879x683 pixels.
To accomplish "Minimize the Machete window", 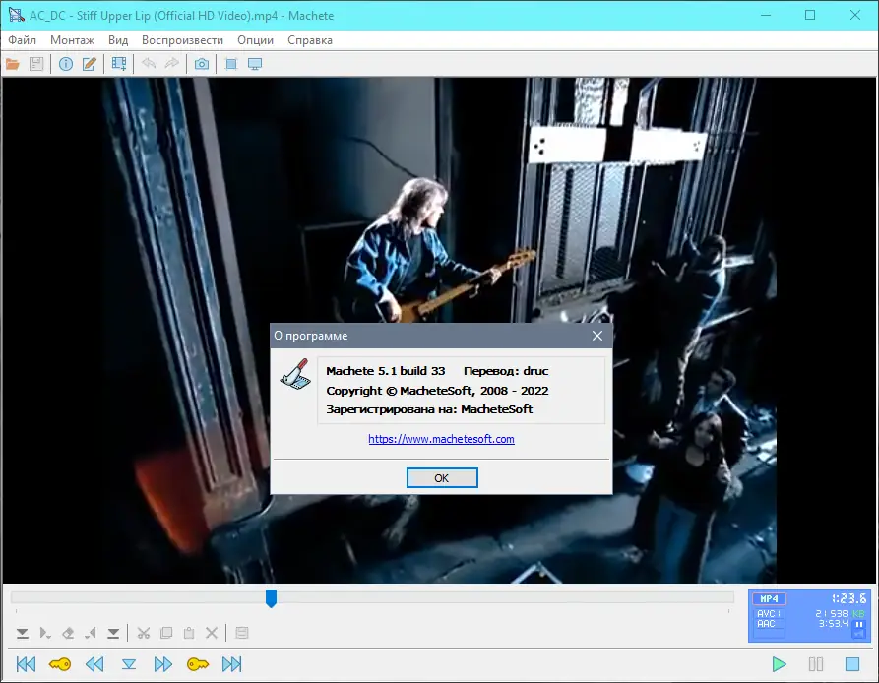I will click(x=765, y=15).
